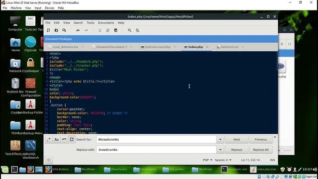Screen dimensions: 318x179
Task: Open the Tools menu
Action: click(x=90, y=22)
